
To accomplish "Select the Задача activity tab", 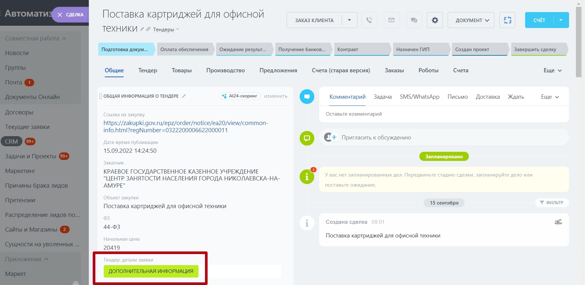I will [382, 97].
